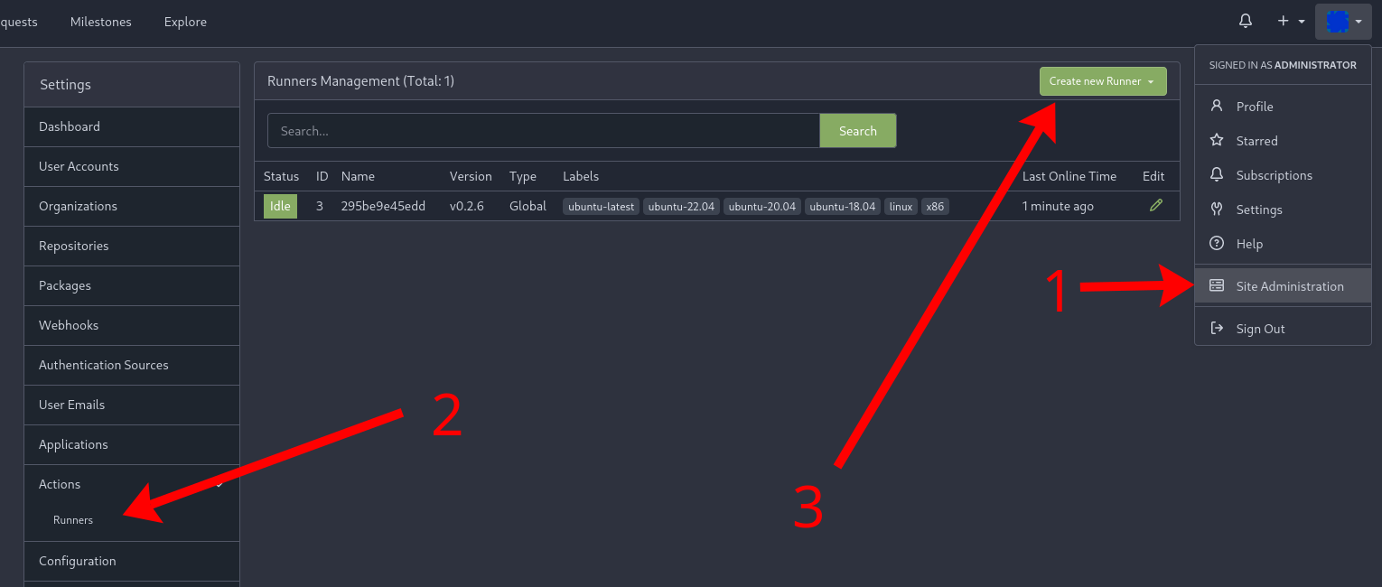
Task: Click Sign Out in user menu
Action: click(x=1260, y=329)
